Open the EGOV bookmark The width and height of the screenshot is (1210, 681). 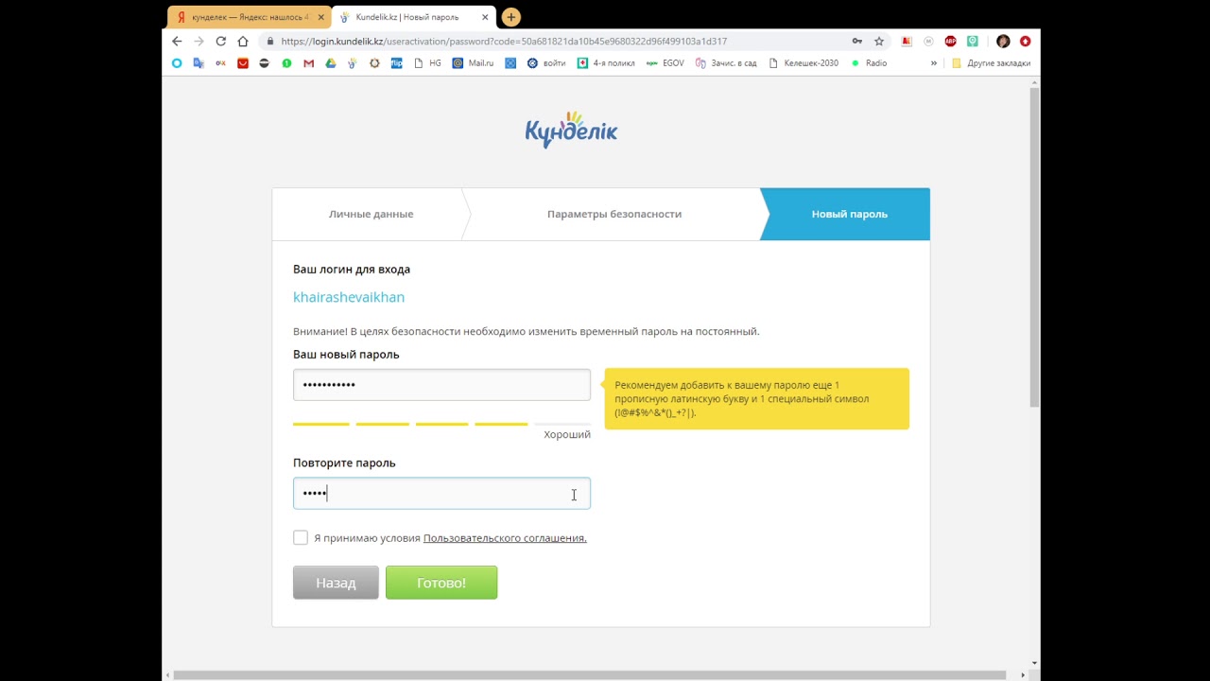(x=665, y=63)
